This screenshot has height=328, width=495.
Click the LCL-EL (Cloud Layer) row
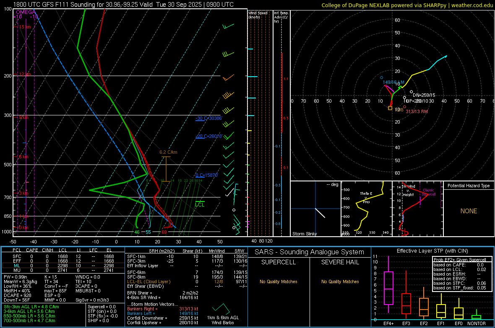[x=187, y=282]
